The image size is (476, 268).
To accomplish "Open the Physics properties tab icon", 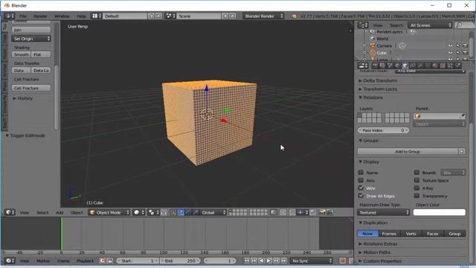I will pos(458,66).
